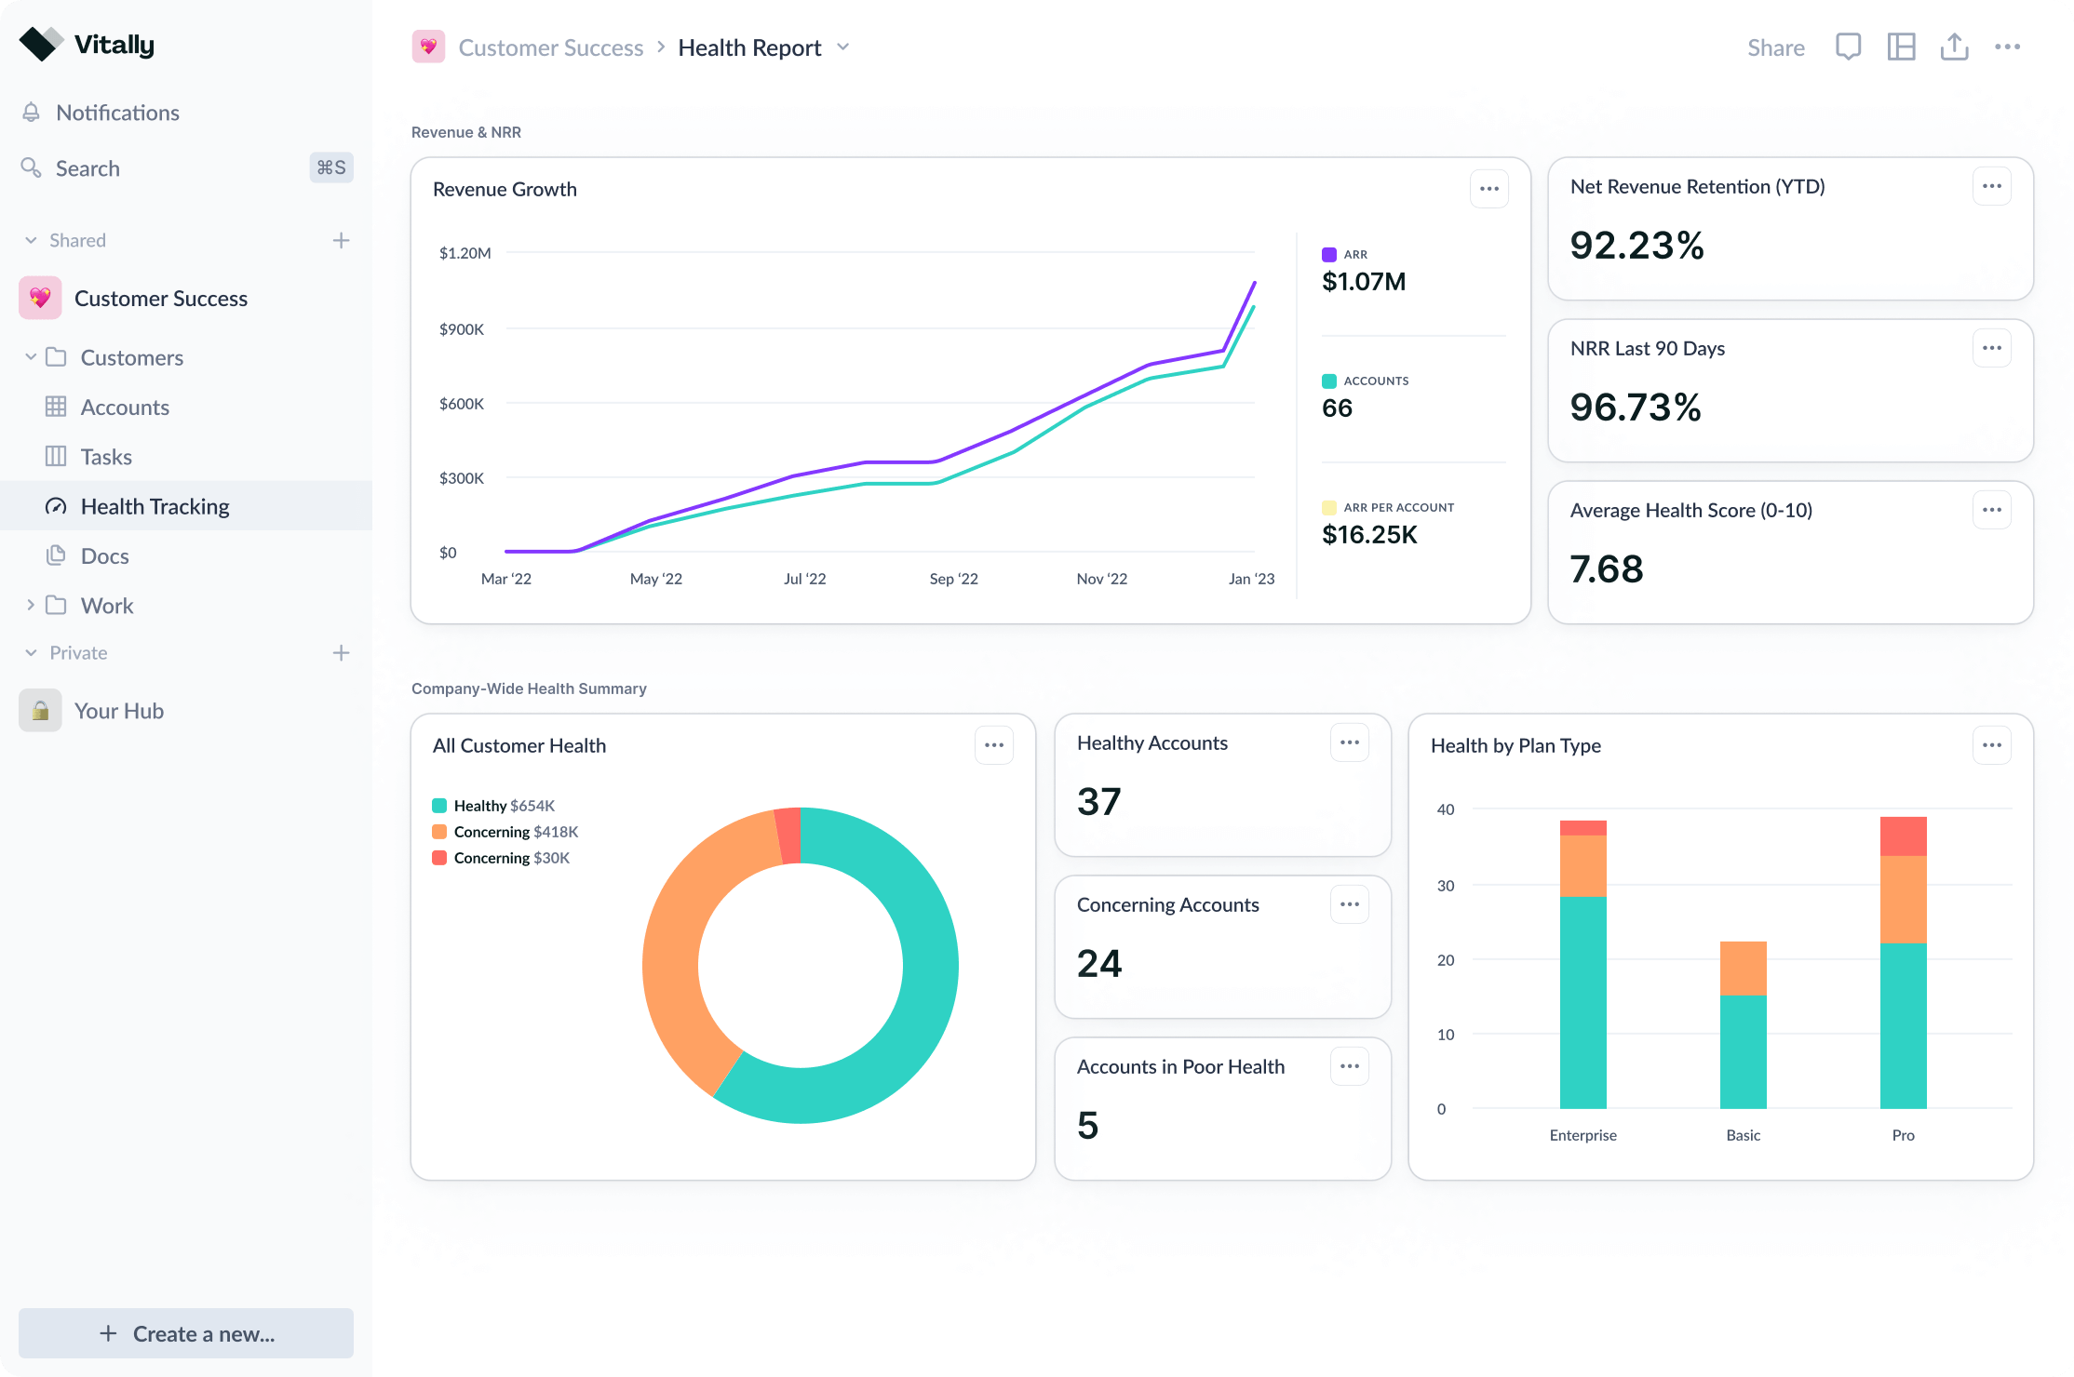Open the All Customer Health options menu
2074x1377 pixels.
(x=995, y=743)
